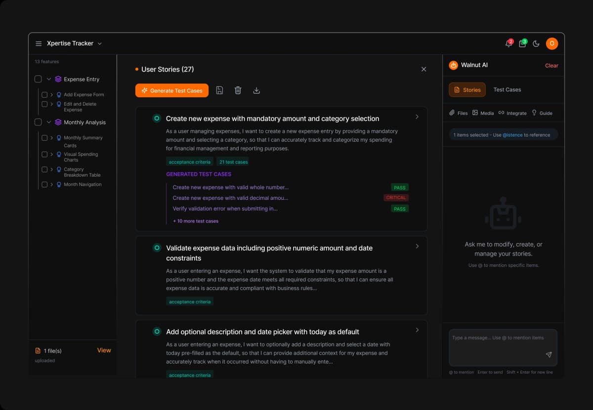Attach files with the Files paperclip icon
This screenshot has width=593, height=410.
[x=451, y=112]
